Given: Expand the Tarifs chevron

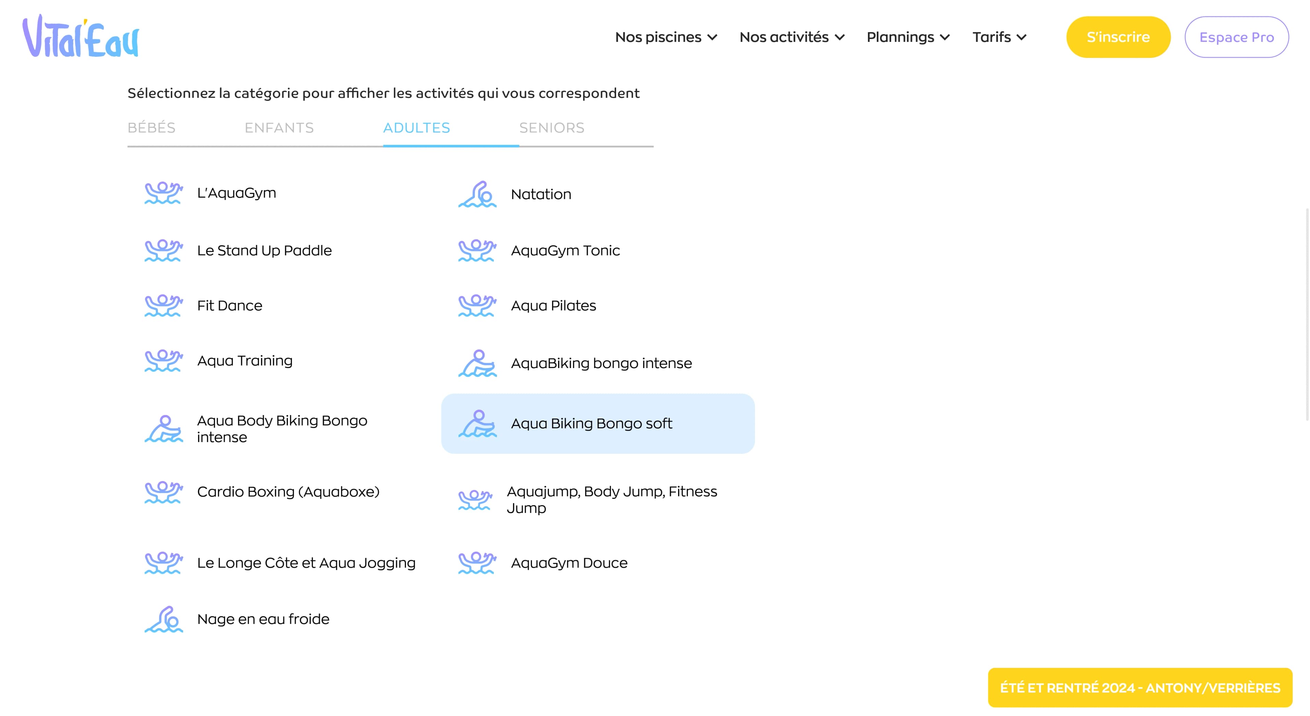Looking at the screenshot, I should (1021, 37).
